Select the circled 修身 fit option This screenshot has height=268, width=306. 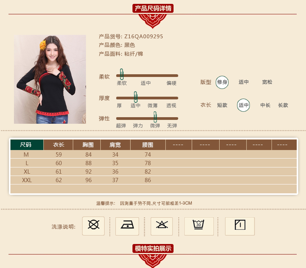[222, 82]
